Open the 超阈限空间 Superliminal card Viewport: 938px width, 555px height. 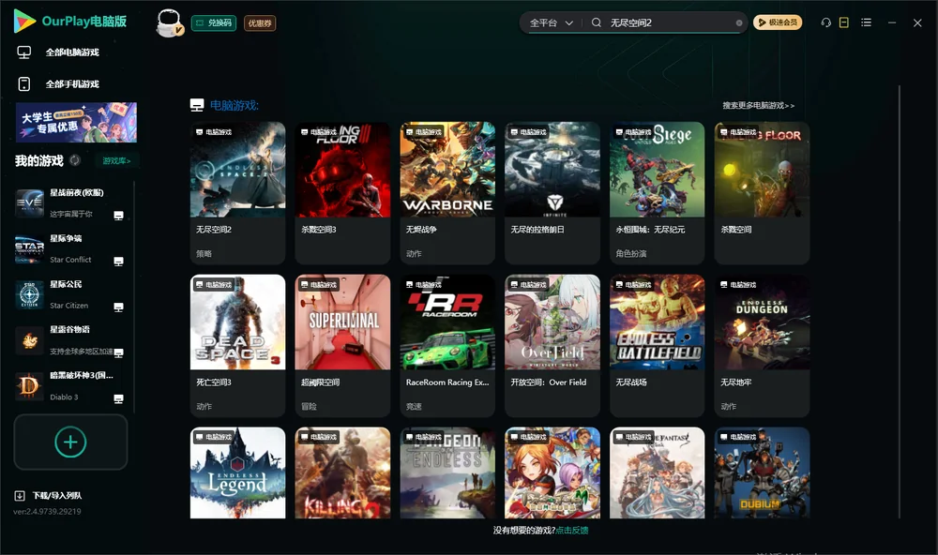(x=342, y=345)
